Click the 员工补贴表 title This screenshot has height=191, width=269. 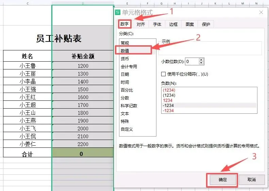point(59,38)
